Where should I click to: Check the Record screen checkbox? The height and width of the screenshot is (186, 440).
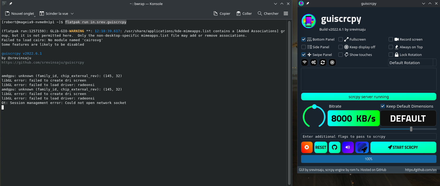click(x=391, y=39)
